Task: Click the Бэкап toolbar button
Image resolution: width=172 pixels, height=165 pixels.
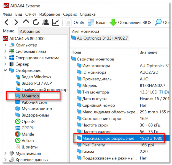Action: 97,23
